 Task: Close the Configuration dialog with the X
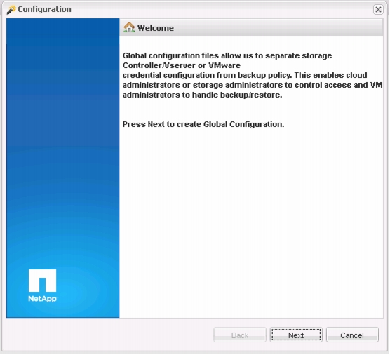(378, 10)
